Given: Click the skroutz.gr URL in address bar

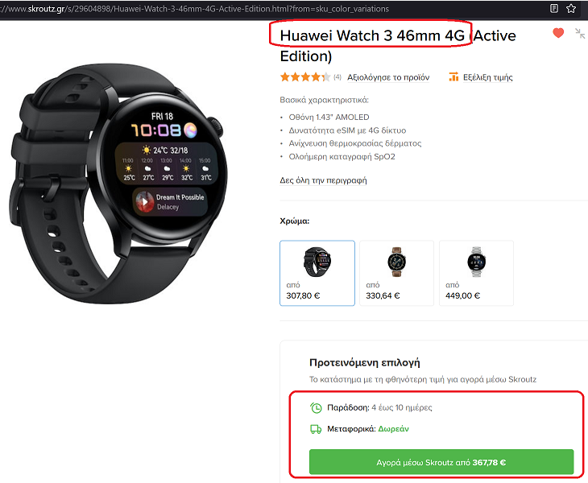Looking at the screenshot, I should pyautogui.click(x=195, y=9).
